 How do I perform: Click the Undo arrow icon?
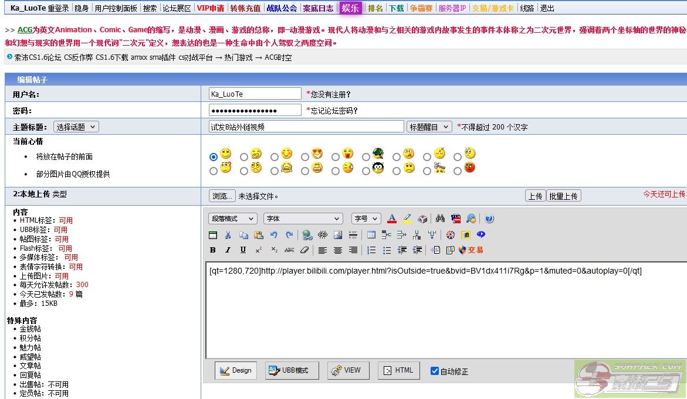(274, 235)
